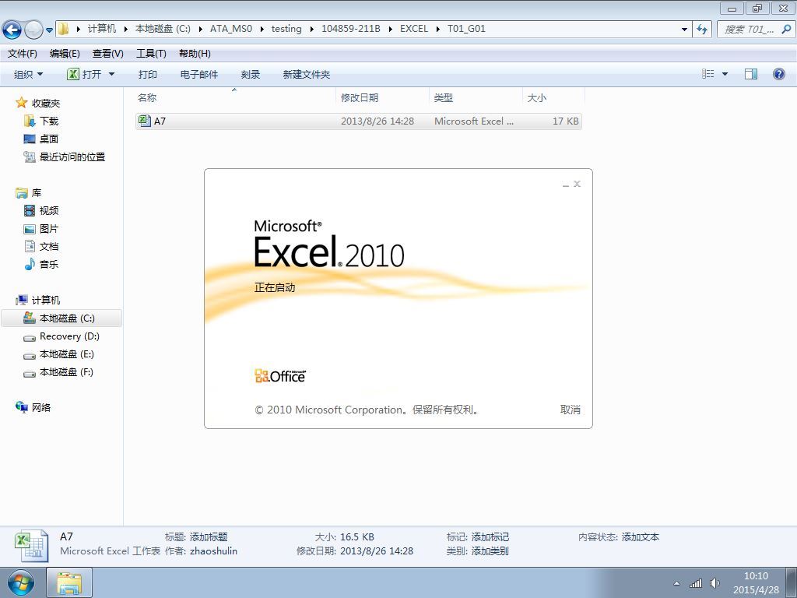
Task: Refresh the folder view
Action: (703, 30)
